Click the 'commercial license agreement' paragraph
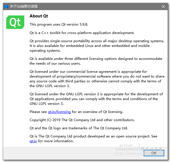 [x=97, y=79]
